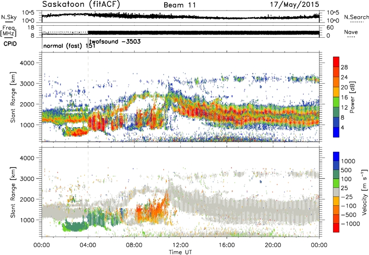The height and width of the screenshot is (255, 369).
Task: Click 'Slant Range [km]' label of power panel
Action: pos(13,97)
